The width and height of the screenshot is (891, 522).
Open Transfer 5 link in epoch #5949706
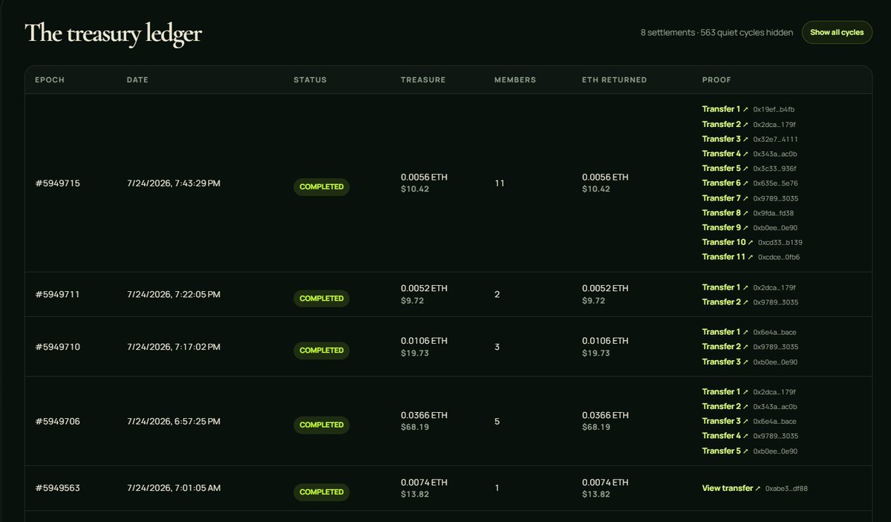click(x=725, y=451)
